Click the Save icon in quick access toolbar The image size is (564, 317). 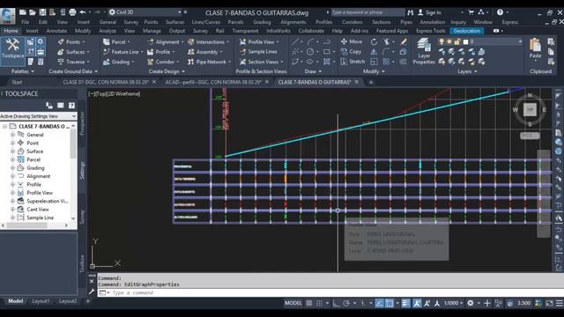point(42,12)
